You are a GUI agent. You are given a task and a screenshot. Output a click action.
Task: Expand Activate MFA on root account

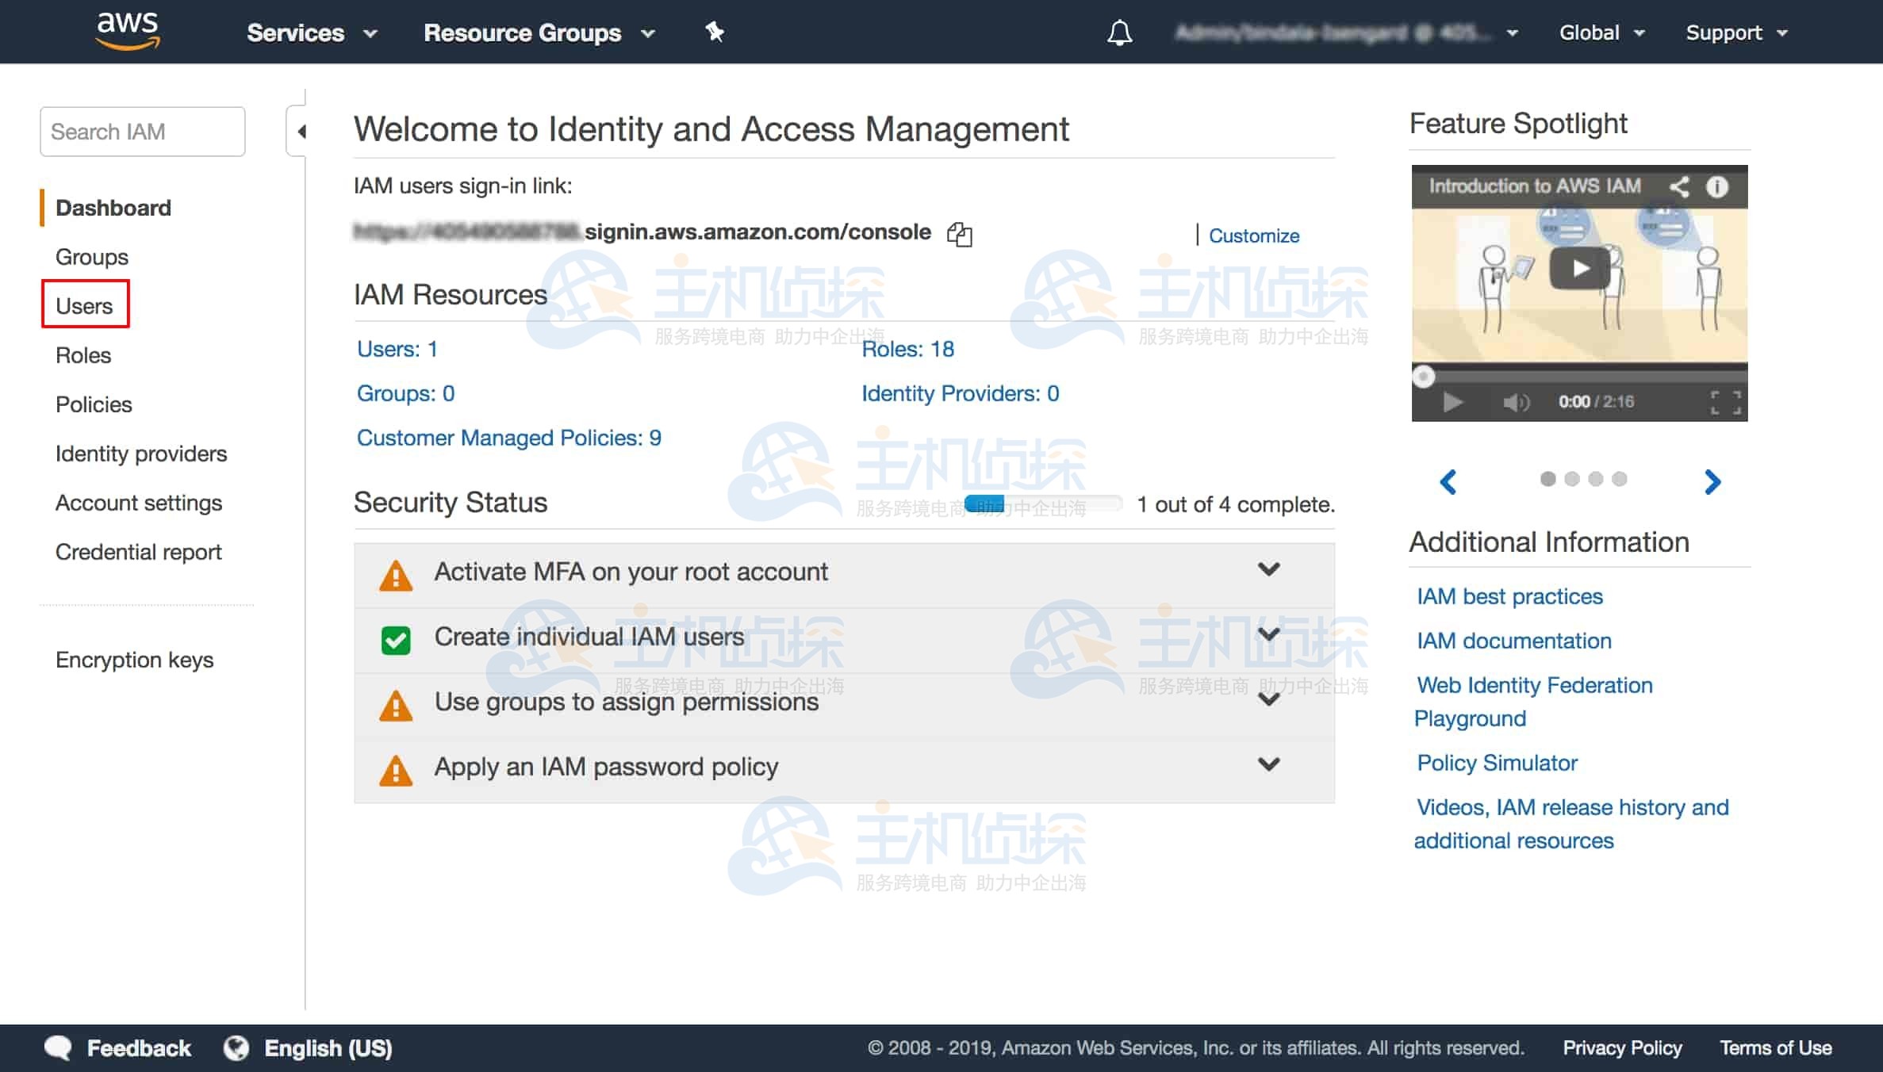1268,569
